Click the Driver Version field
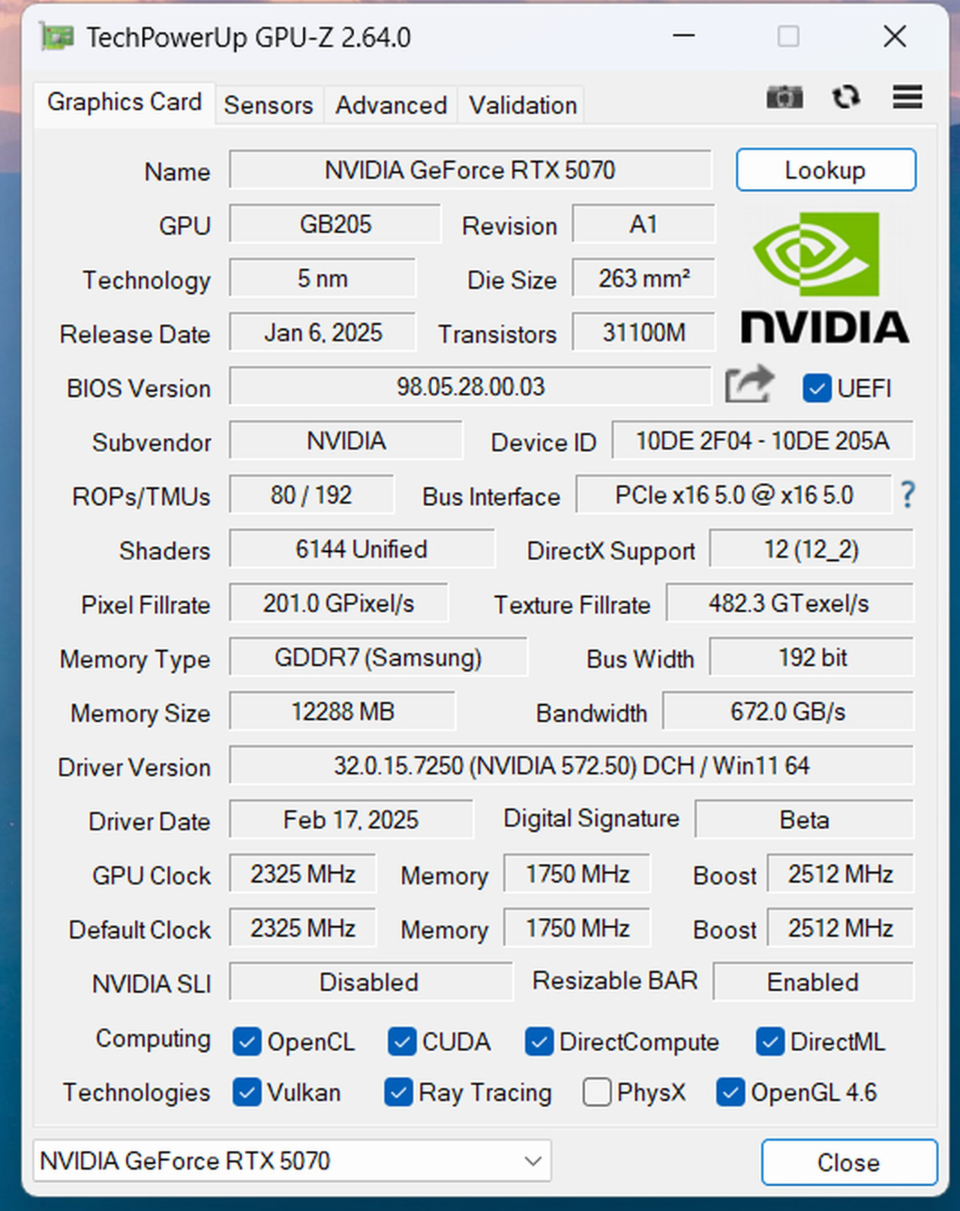The image size is (960, 1211). point(573,766)
